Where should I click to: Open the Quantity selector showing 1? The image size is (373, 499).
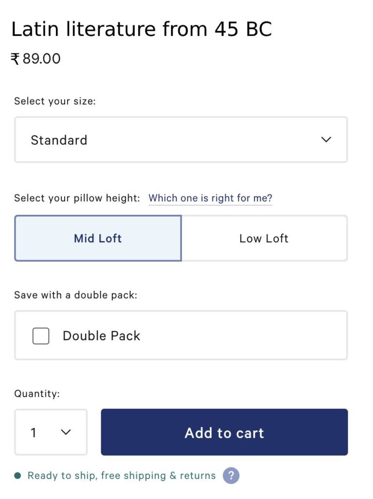coord(51,432)
